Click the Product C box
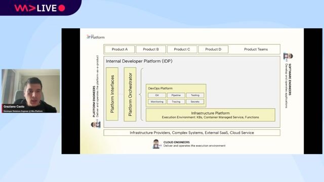The image size is (324, 182). click(x=182, y=50)
